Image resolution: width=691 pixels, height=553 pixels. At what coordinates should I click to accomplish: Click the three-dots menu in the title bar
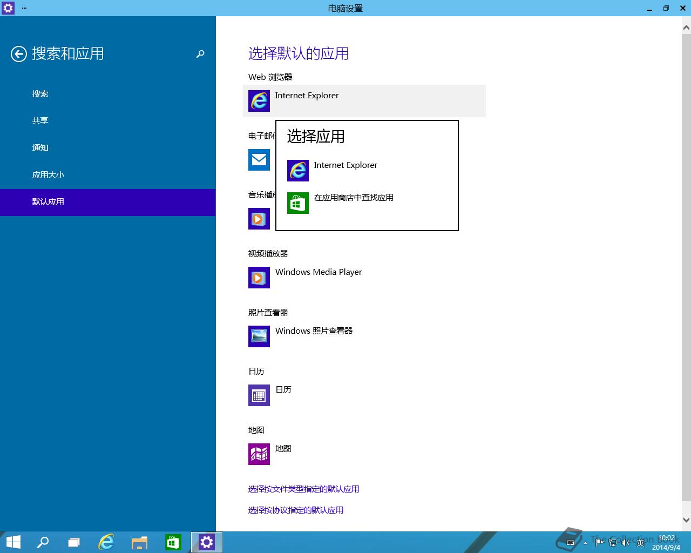coord(24,8)
